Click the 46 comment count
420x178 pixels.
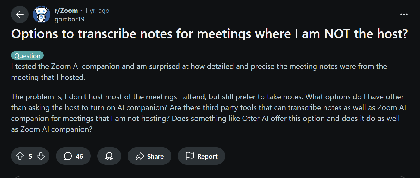[x=79, y=157]
